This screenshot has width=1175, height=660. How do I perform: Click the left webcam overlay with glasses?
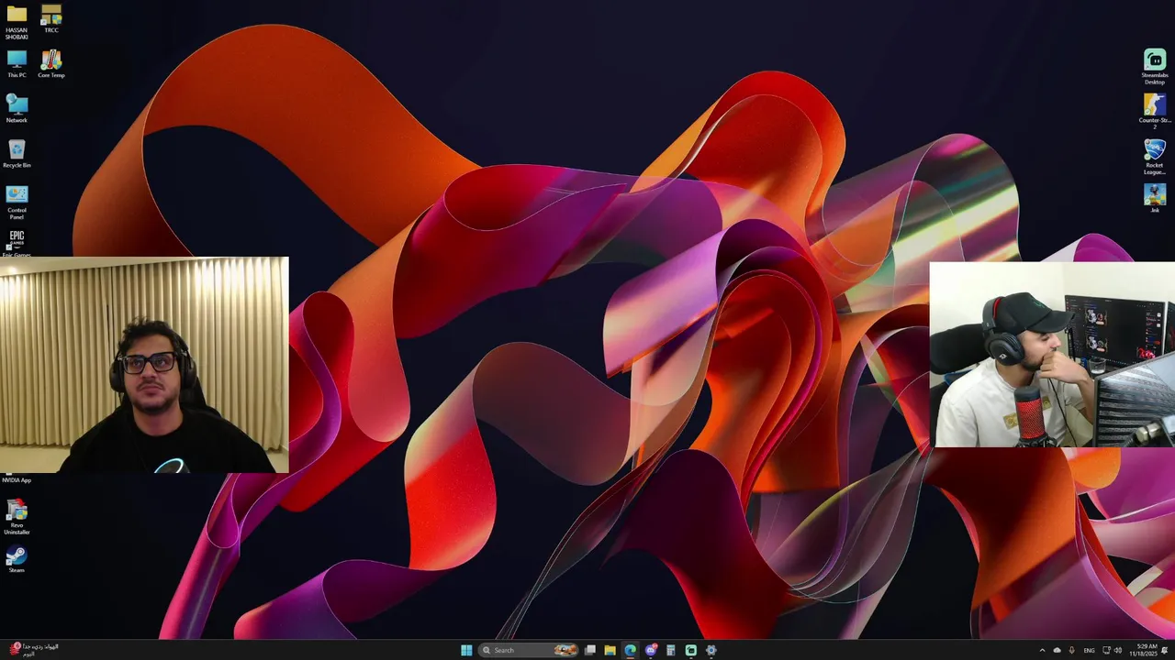pyautogui.click(x=144, y=365)
